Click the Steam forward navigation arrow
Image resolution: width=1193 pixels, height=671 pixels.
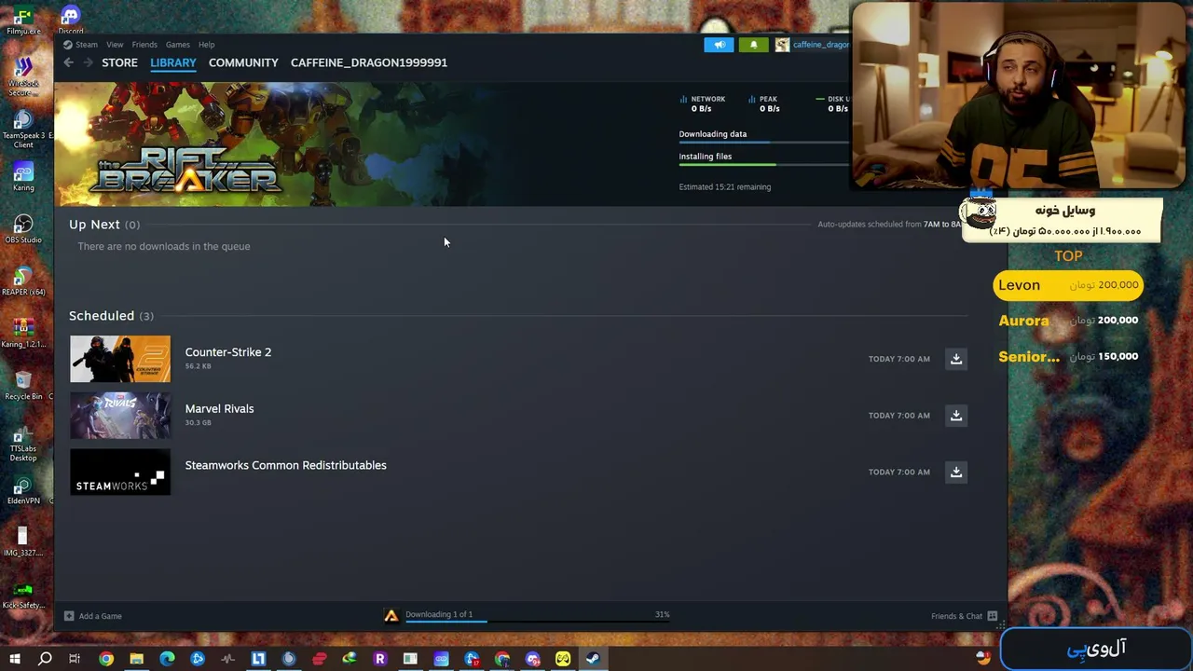point(88,62)
